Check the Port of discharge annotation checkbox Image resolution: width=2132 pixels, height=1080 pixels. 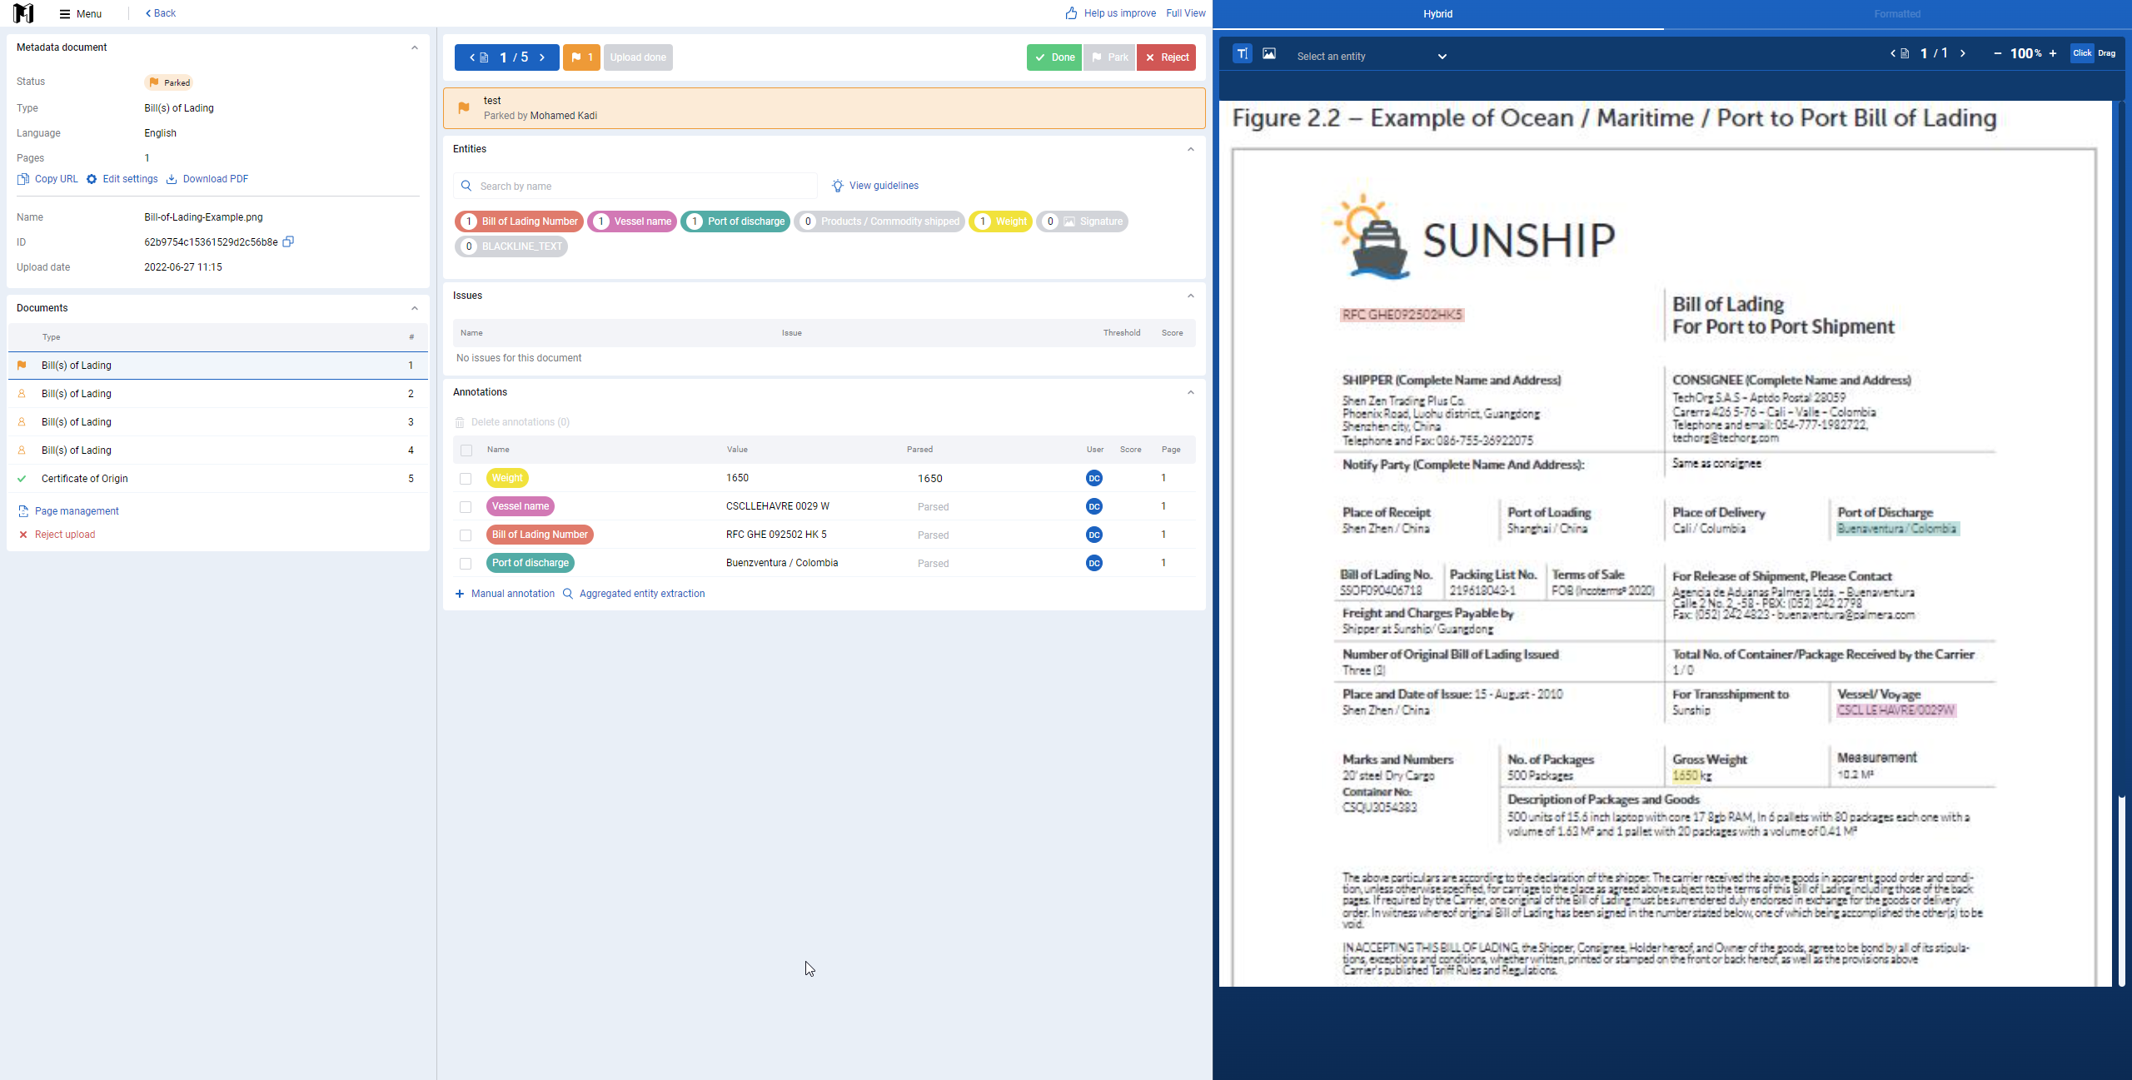coord(466,564)
